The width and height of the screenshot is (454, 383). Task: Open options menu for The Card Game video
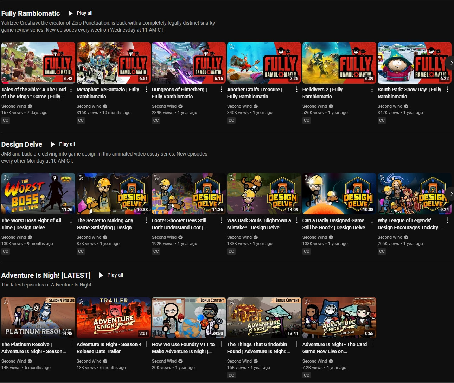pyautogui.click(x=372, y=344)
